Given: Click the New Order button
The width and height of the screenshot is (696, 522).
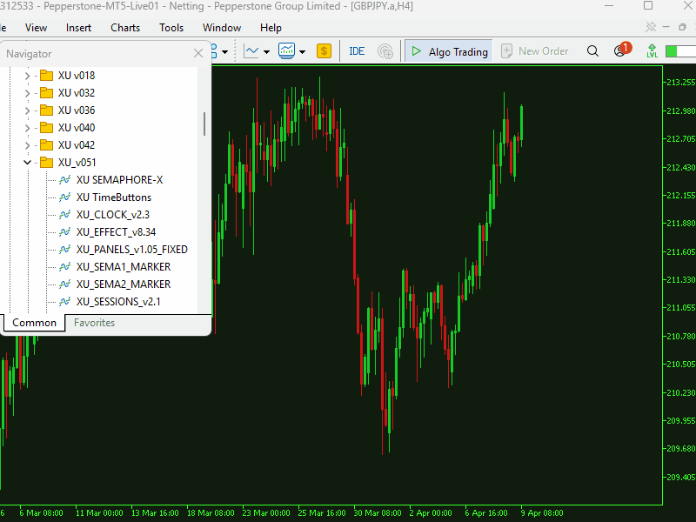Looking at the screenshot, I should [x=534, y=51].
